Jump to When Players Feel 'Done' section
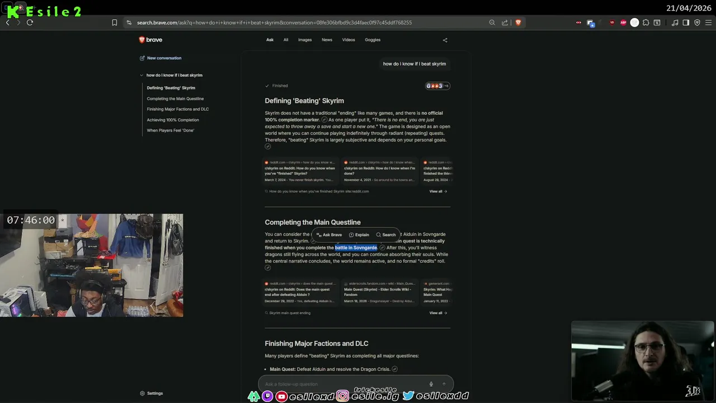Screen dimensions: 716x403 (170, 130)
